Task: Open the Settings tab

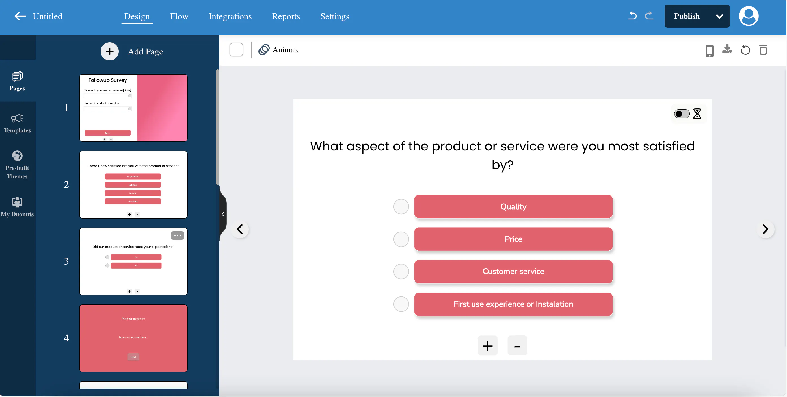Action: (x=334, y=16)
